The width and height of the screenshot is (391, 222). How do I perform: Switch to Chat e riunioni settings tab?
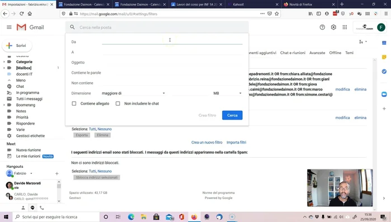[x=293, y=53]
